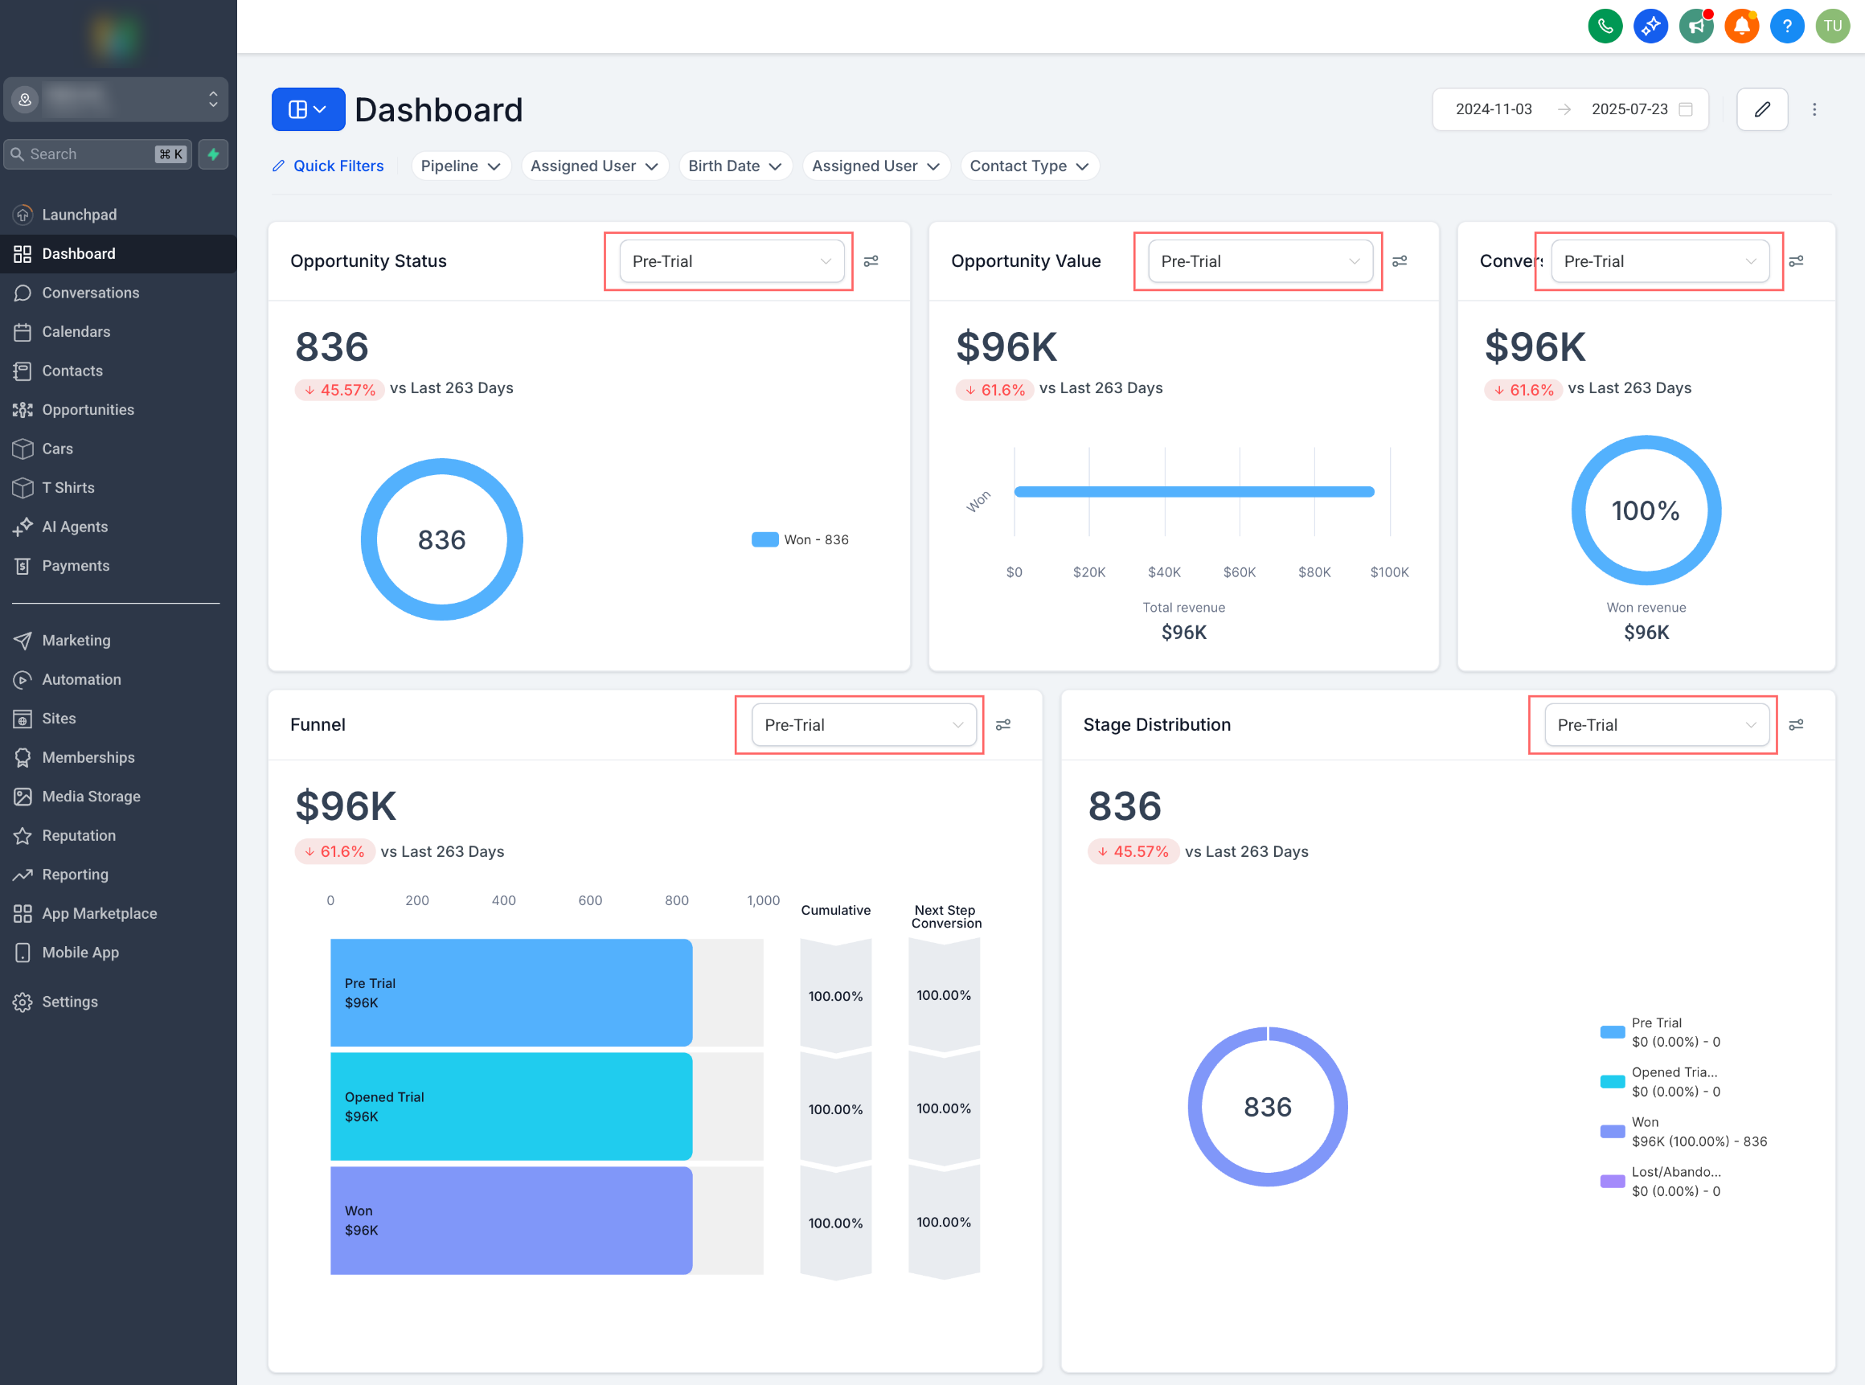Open the megaphone announcements icon
The image size is (1865, 1385).
pos(1695,26)
